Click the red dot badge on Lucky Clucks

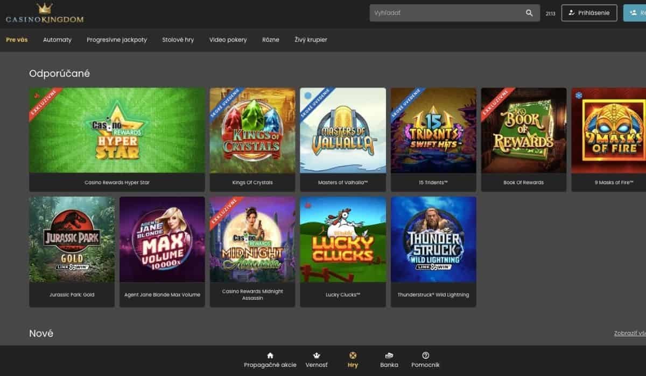pyautogui.click(x=308, y=205)
